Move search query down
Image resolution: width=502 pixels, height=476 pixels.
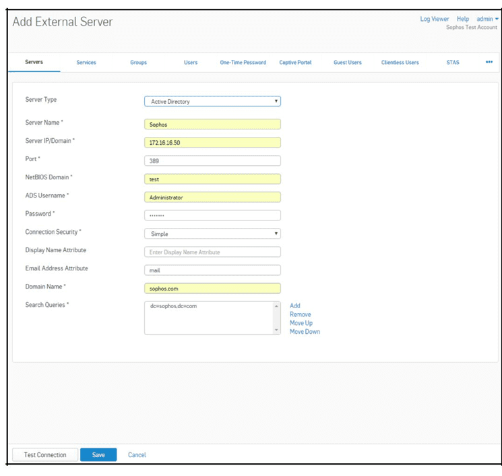(305, 332)
